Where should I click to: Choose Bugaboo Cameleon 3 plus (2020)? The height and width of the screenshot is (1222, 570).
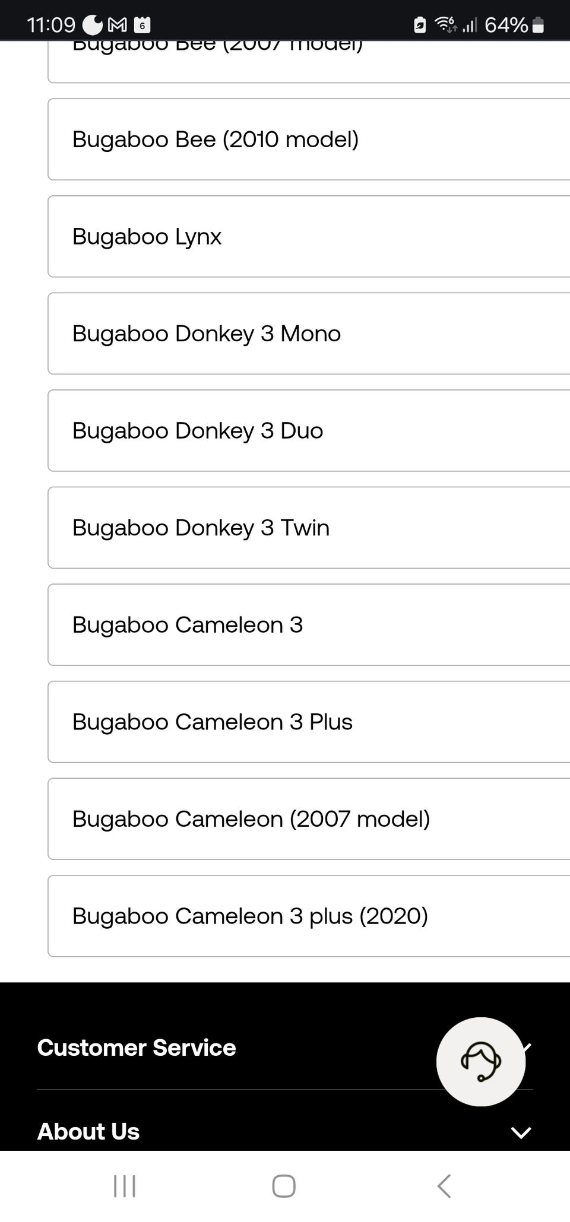(x=309, y=916)
